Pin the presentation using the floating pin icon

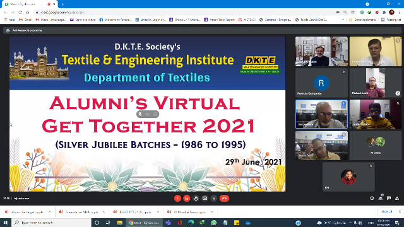click(140, 114)
